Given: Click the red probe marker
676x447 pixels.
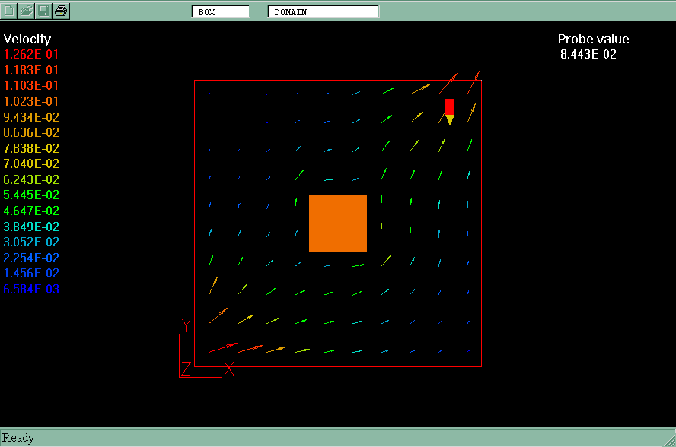Looking at the screenshot, I should (x=450, y=106).
